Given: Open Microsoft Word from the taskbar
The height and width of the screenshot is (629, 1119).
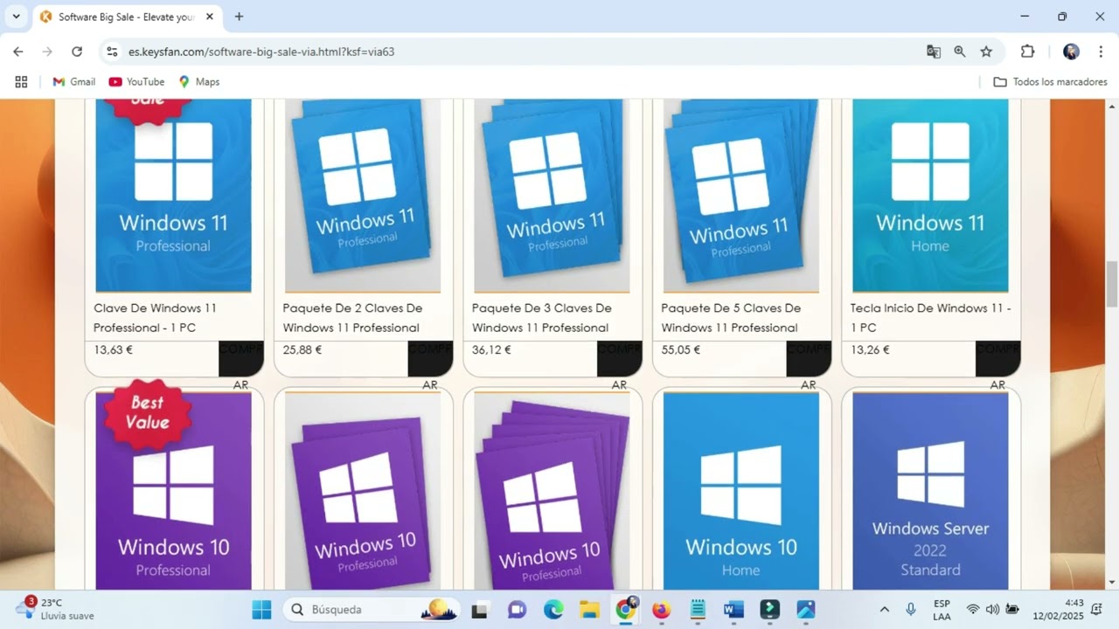Looking at the screenshot, I should (x=733, y=609).
